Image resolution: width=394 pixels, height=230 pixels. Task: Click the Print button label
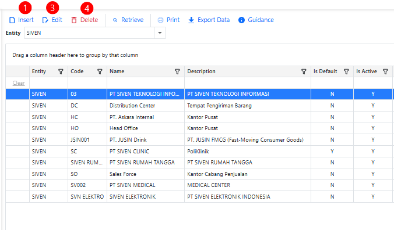173,20
